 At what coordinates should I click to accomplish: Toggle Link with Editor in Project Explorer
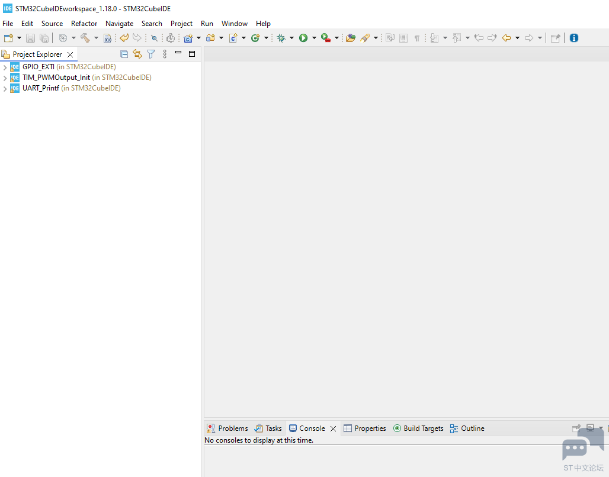coord(137,54)
